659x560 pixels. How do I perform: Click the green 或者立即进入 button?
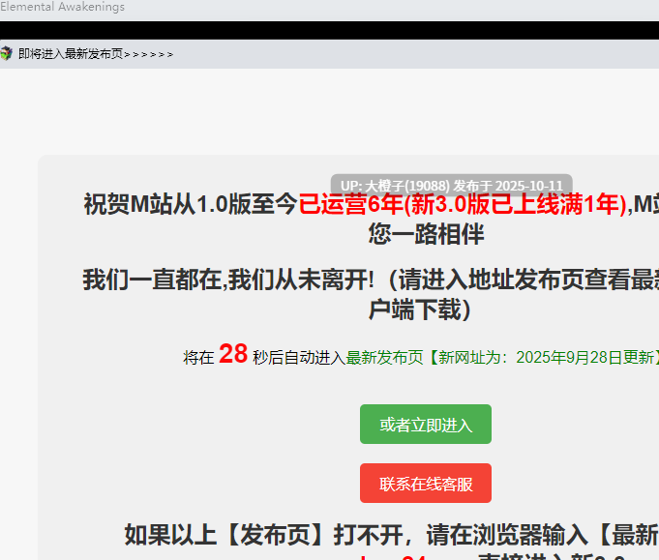426,424
